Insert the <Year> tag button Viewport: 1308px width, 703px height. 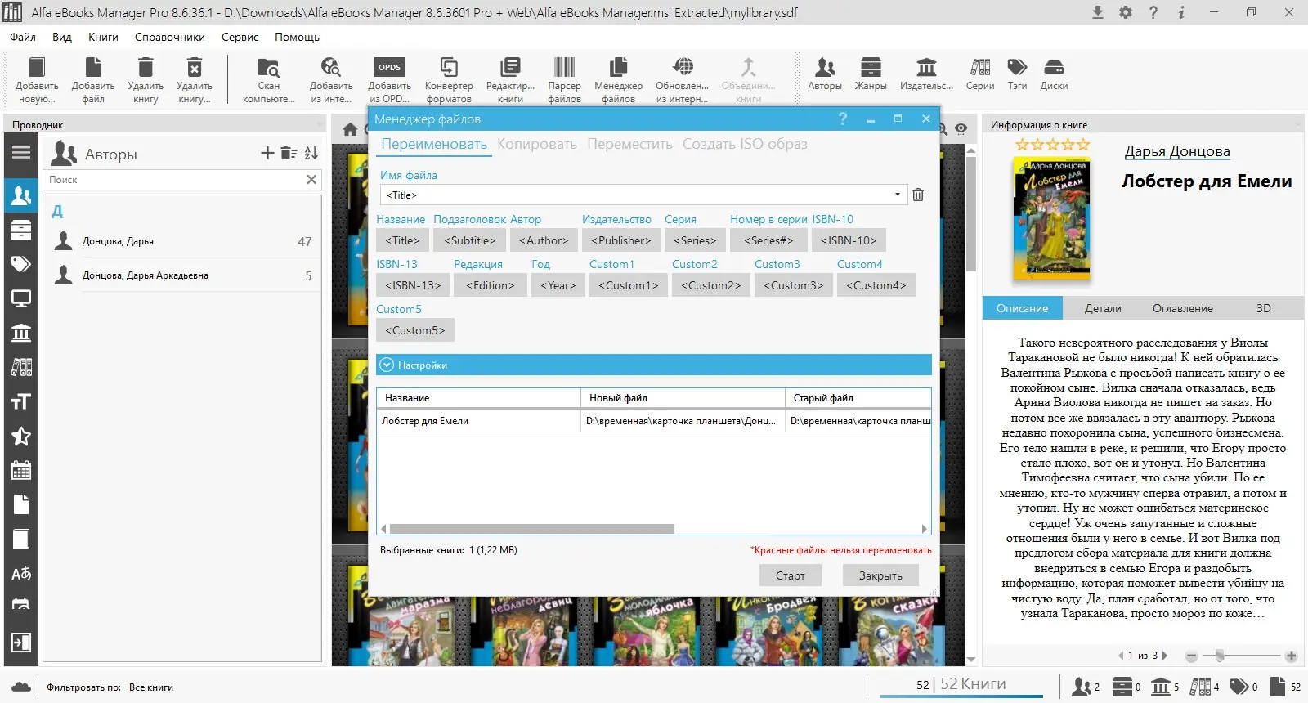[x=558, y=285]
